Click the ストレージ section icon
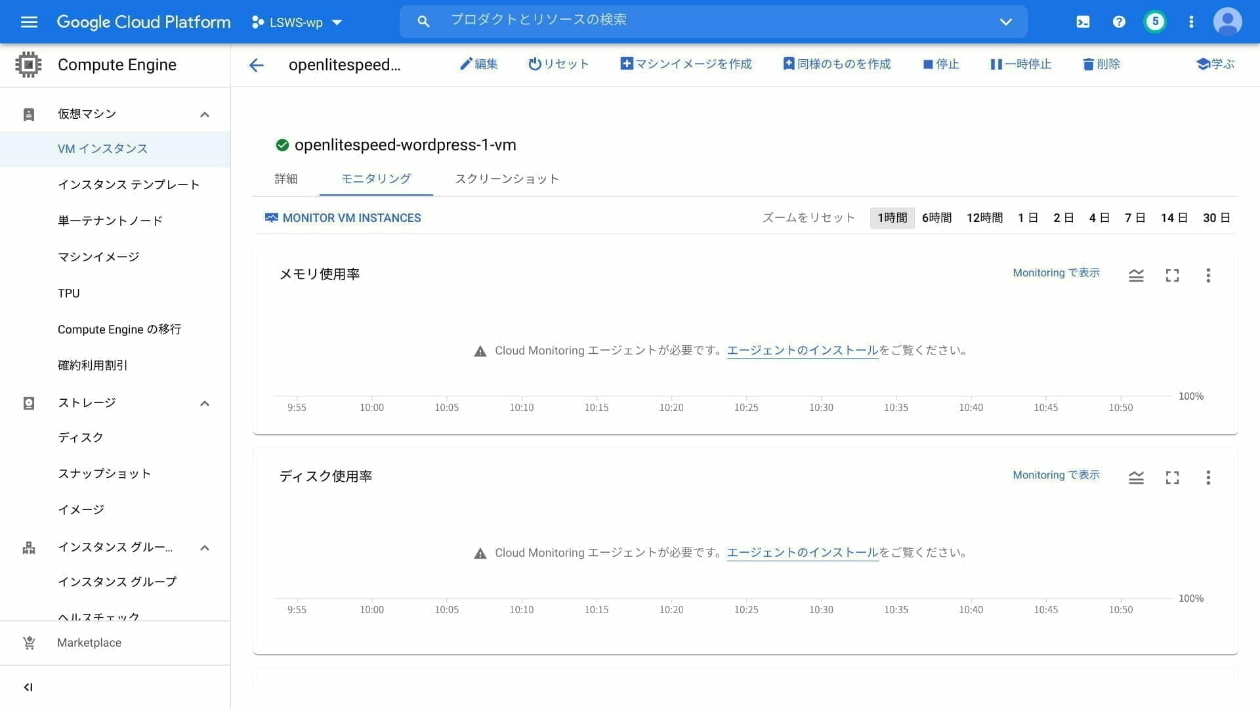The width and height of the screenshot is (1260, 709). click(x=29, y=403)
